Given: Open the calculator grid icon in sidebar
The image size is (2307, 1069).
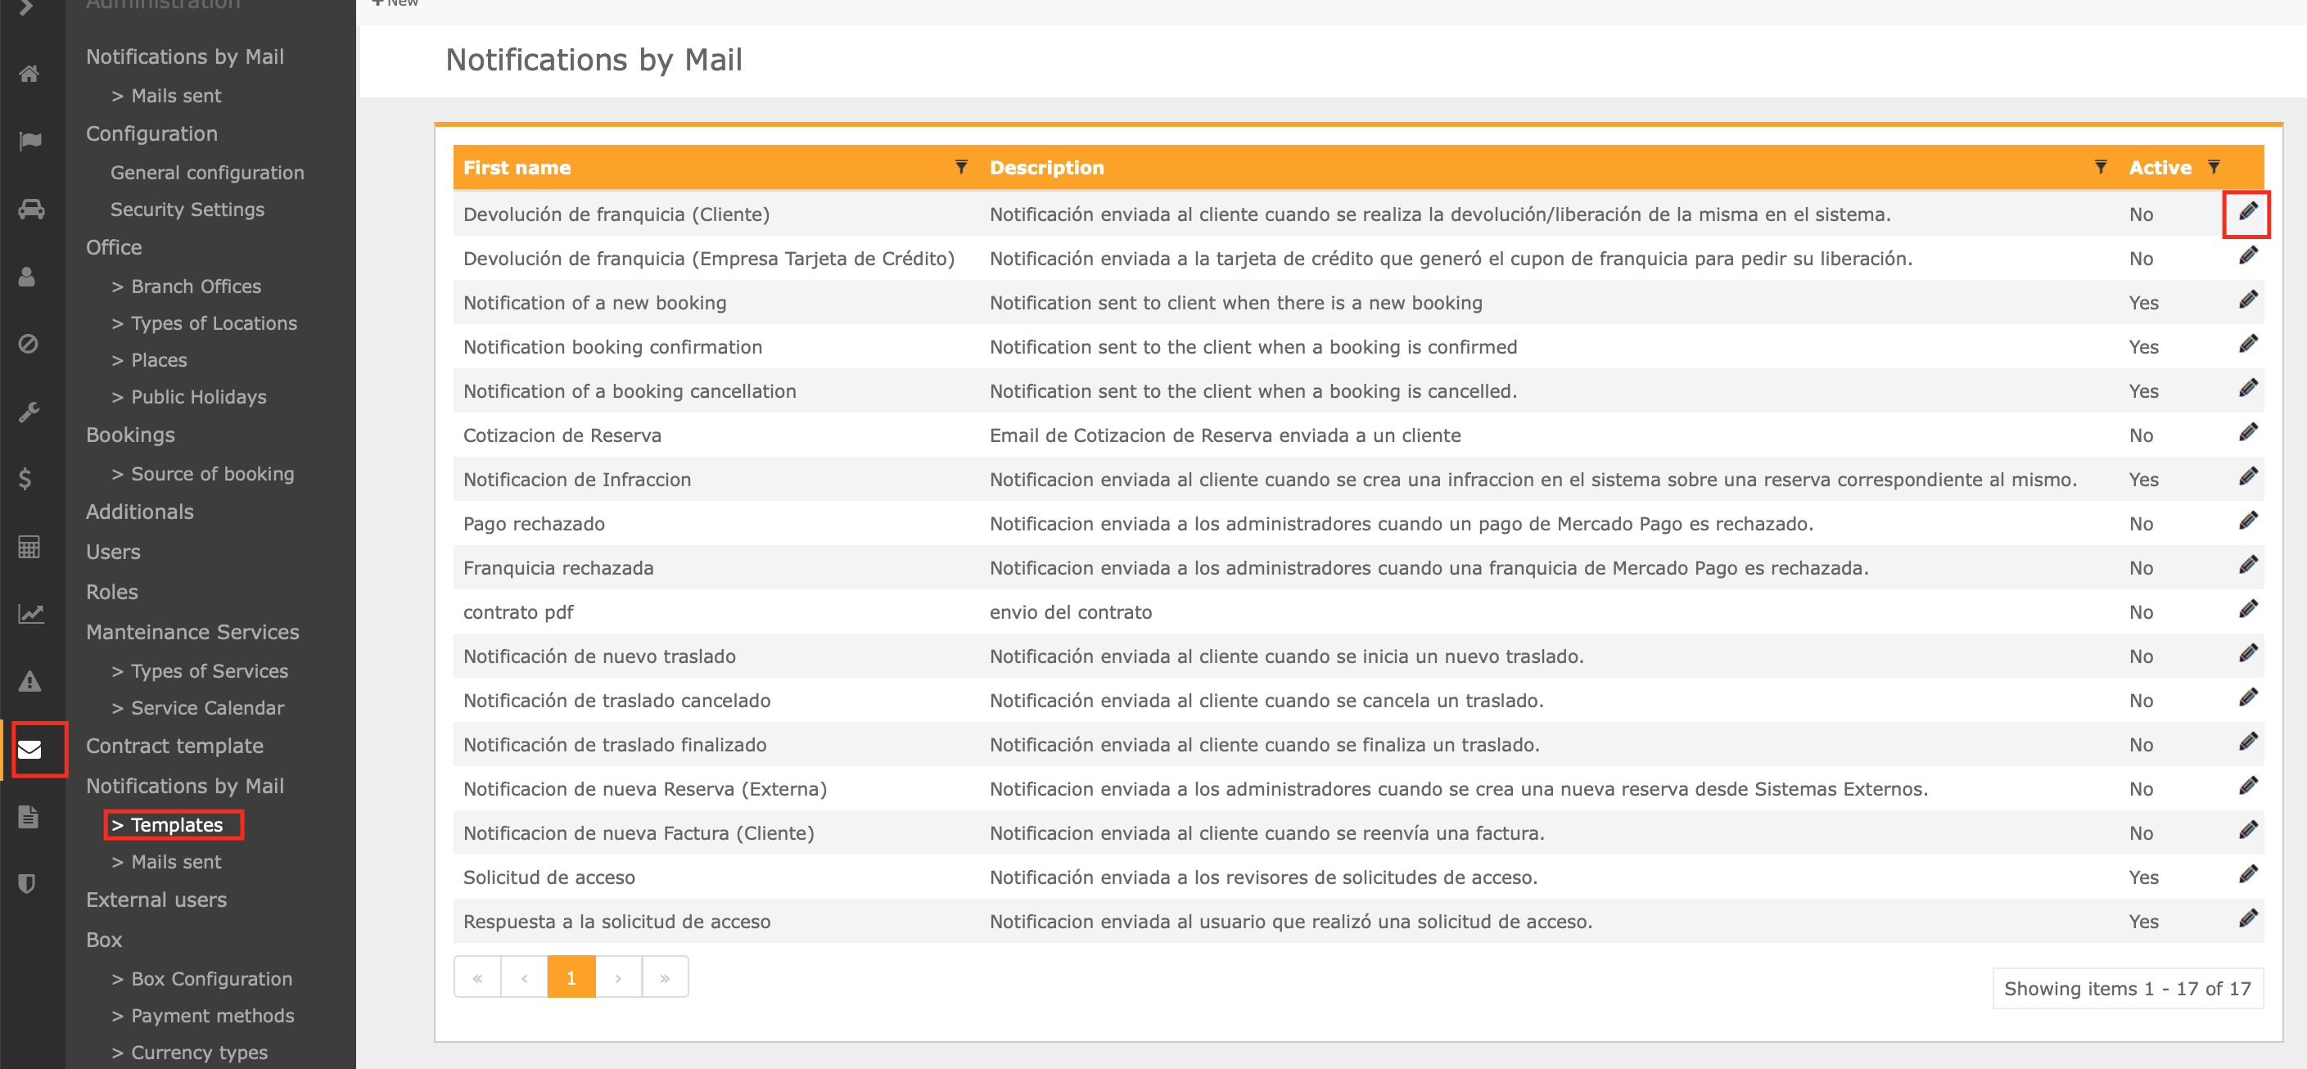Looking at the screenshot, I should click(x=29, y=546).
